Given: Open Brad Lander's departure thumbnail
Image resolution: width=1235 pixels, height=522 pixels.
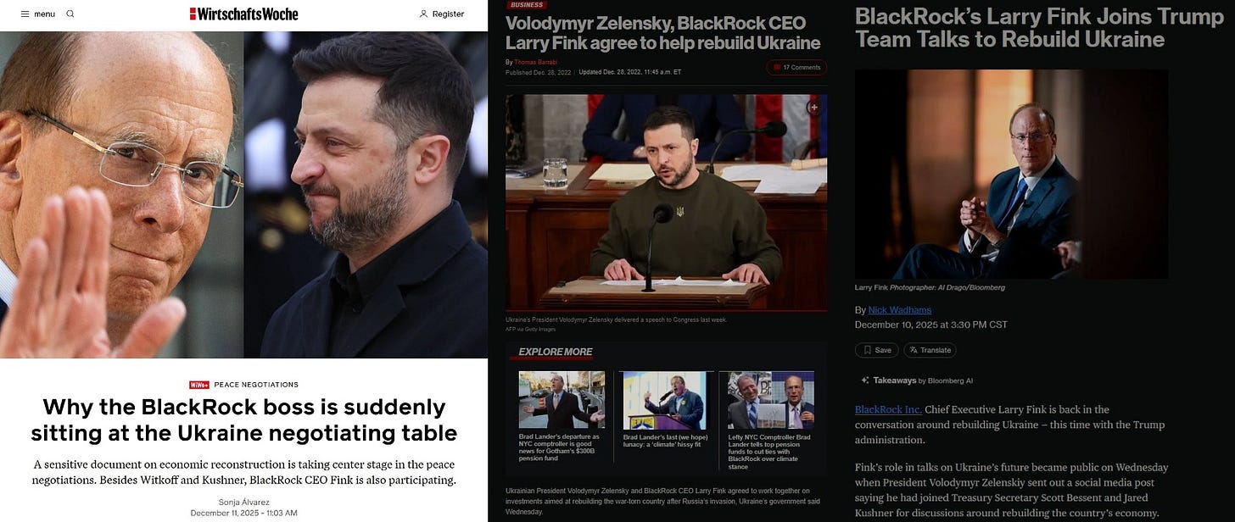Looking at the screenshot, I should pyautogui.click(x=562, y=399).
